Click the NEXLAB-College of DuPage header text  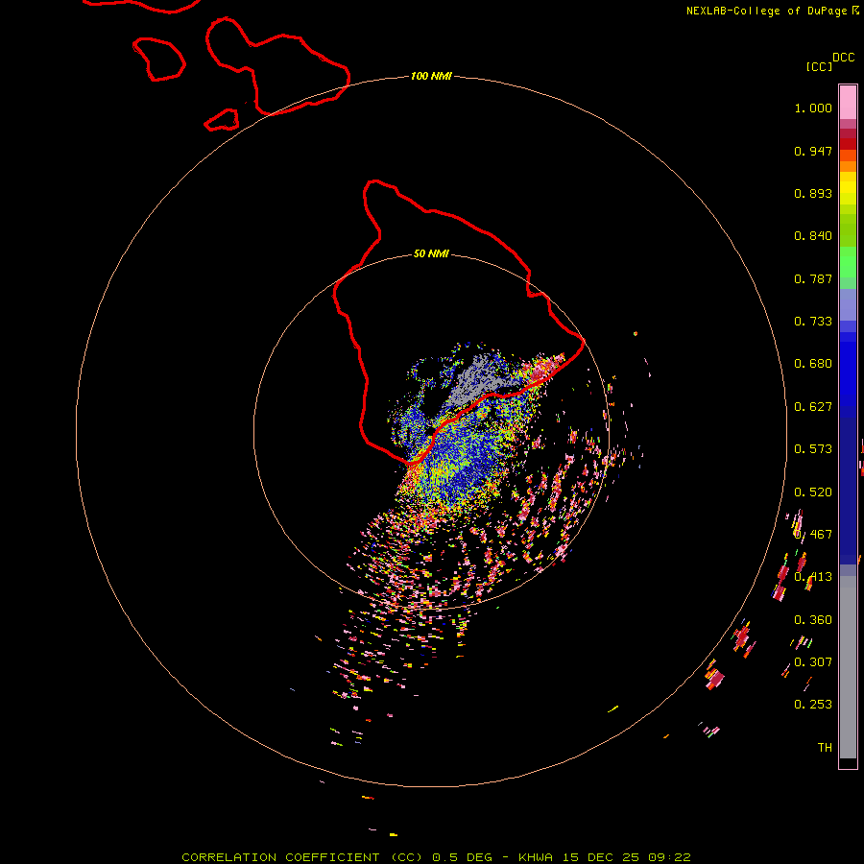[x=772, y=11]
